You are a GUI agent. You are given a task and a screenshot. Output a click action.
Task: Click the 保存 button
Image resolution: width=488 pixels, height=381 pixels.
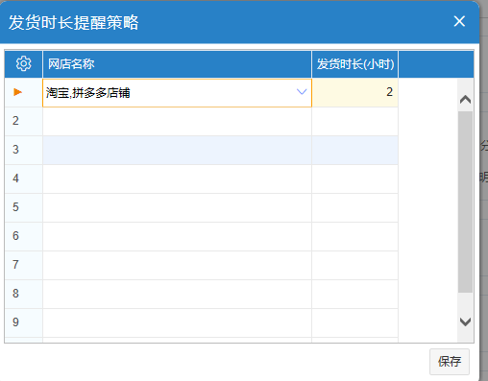pos(450,362)
